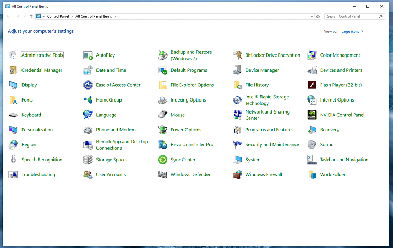Viewport: 393px width, 248px height.
Task: Open the Credential Manager icon
Action: [x=13, y=70]
